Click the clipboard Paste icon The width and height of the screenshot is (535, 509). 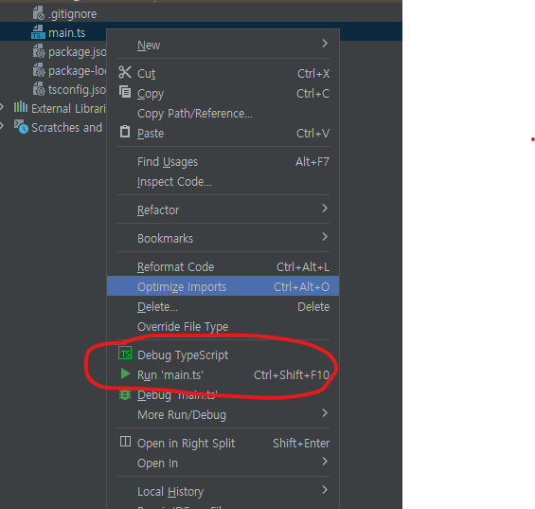click(125, 132)
